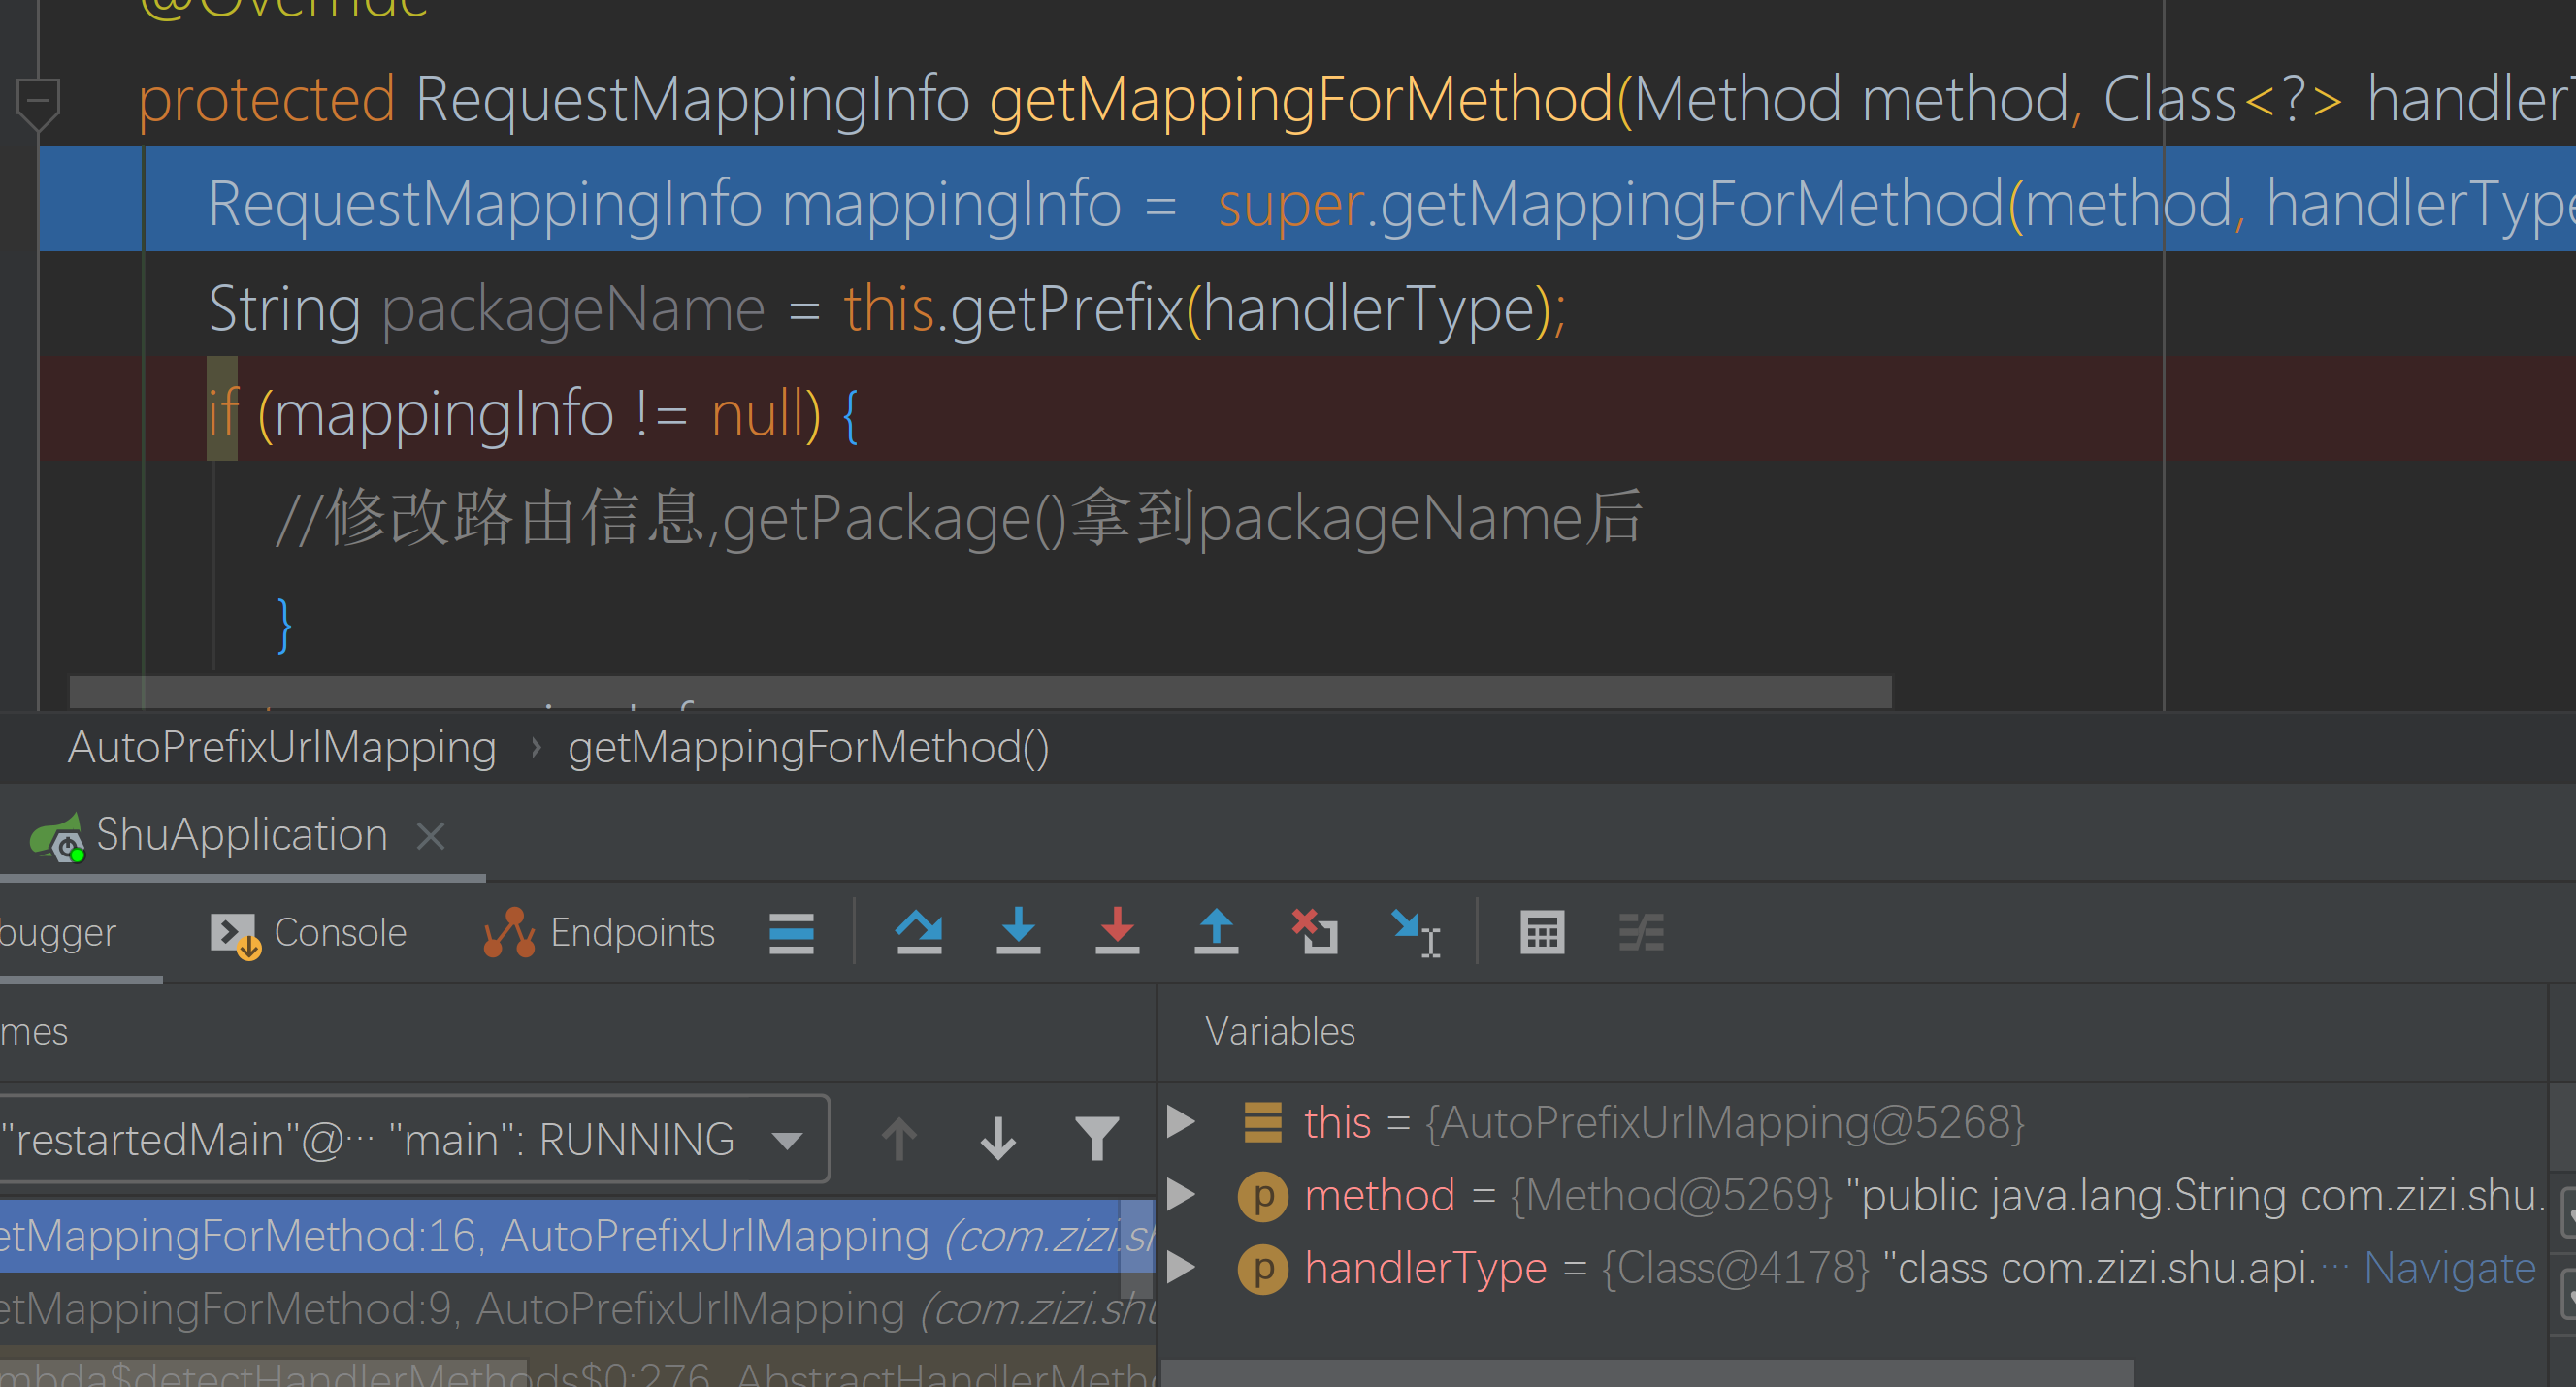Expand the 'method' variable node
Viewport: 2576px width, 1387px height.
[1181, 1195]
